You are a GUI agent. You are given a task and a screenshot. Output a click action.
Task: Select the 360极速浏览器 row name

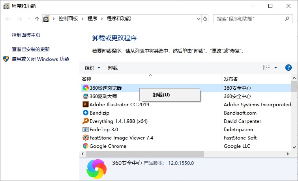point(106,88)
